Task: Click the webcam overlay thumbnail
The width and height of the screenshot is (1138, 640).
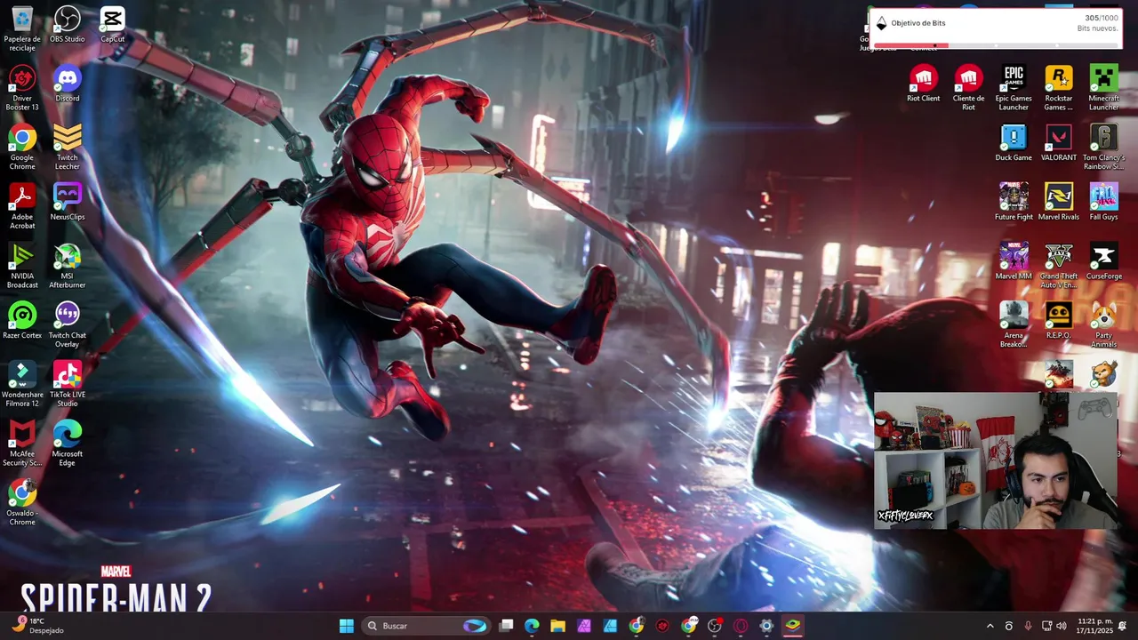Action: pos(995,461)
